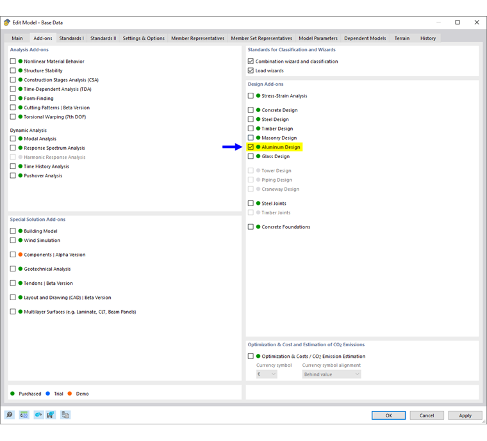The width and height of the screenshot is (487, 441).
Task: Click the Apply button
Action: point(465,415)
